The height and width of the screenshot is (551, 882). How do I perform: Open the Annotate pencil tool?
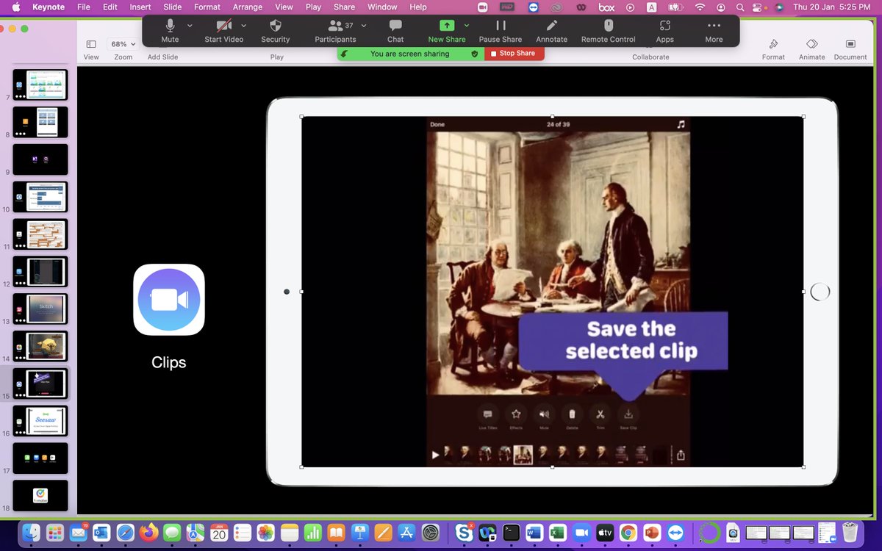[551, 30]
